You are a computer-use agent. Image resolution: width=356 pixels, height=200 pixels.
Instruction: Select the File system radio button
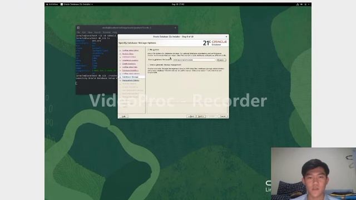tap(149, 49)
